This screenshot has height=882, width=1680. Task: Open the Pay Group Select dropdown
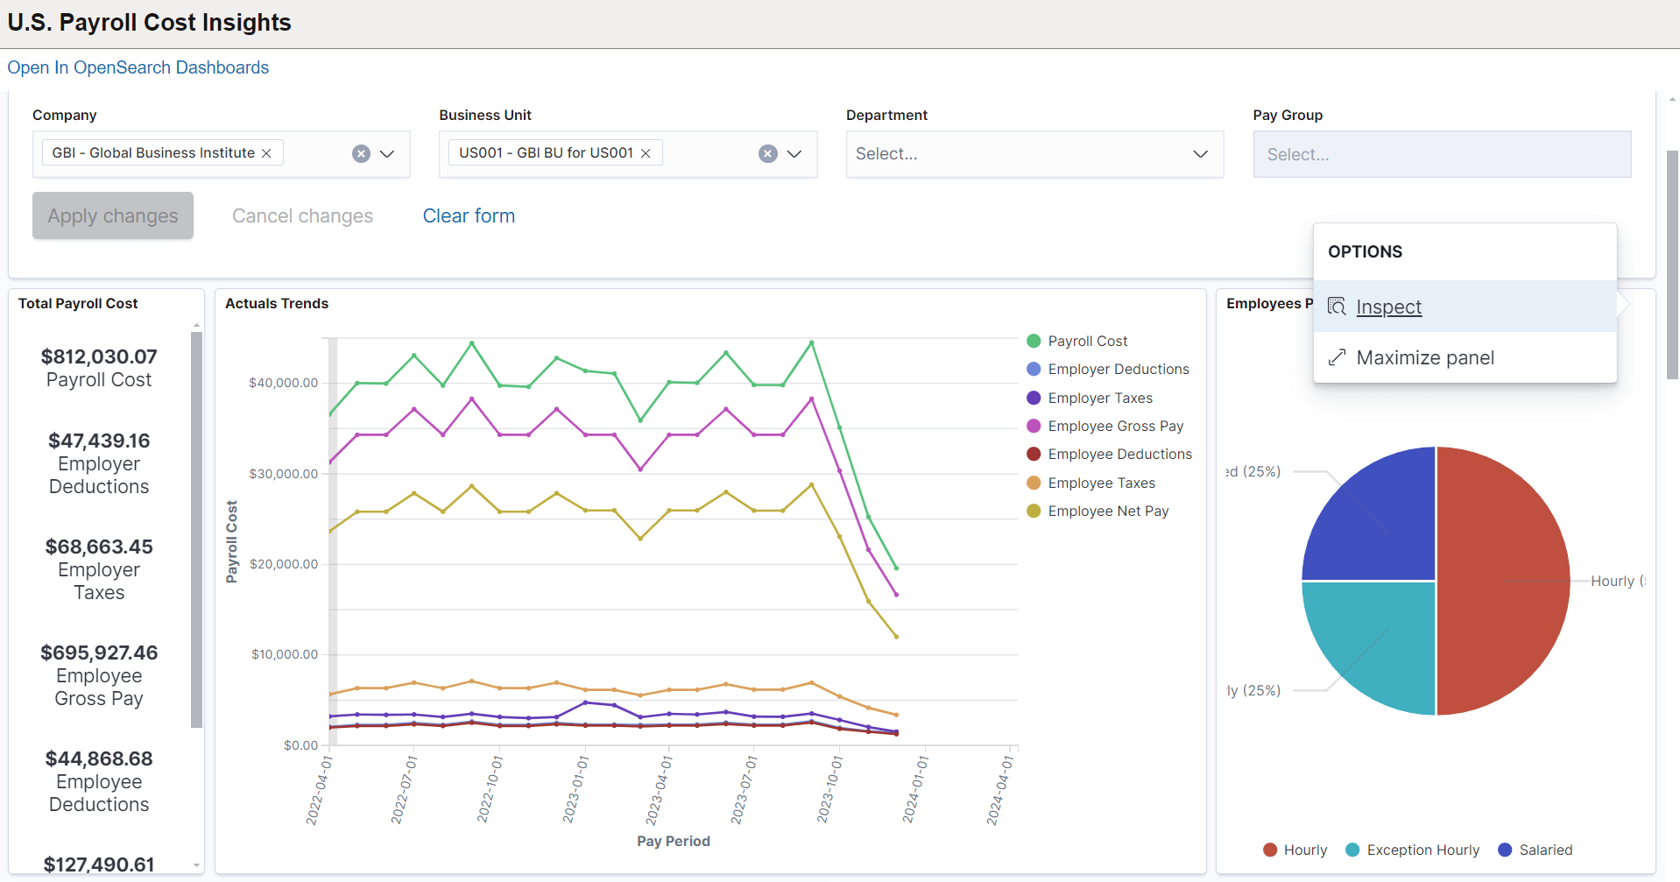pos(1441,154)
